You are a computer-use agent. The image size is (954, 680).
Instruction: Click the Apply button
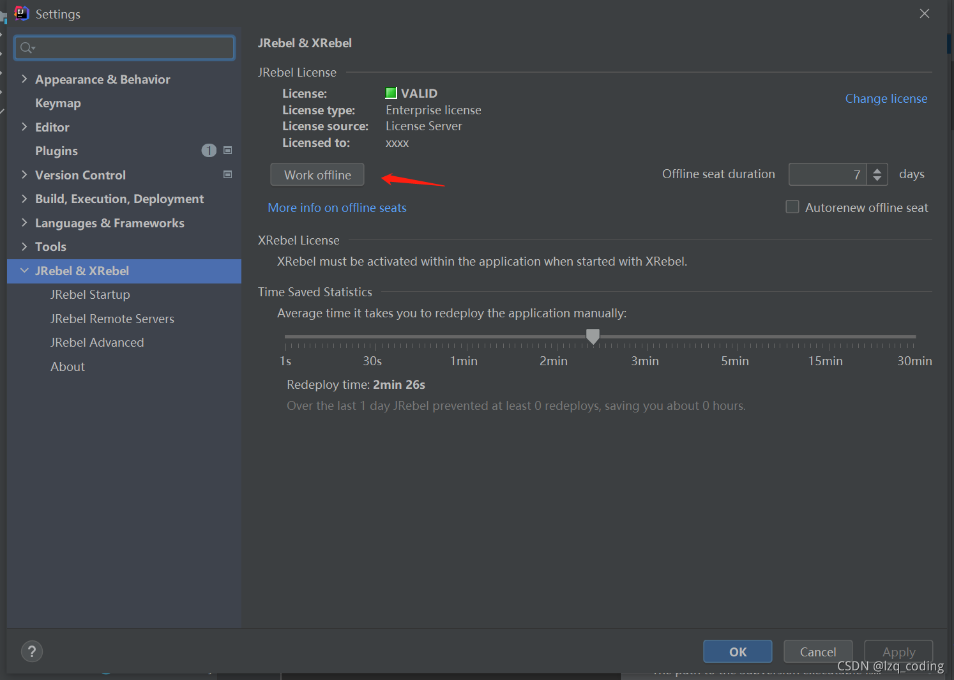coord(898,651)
